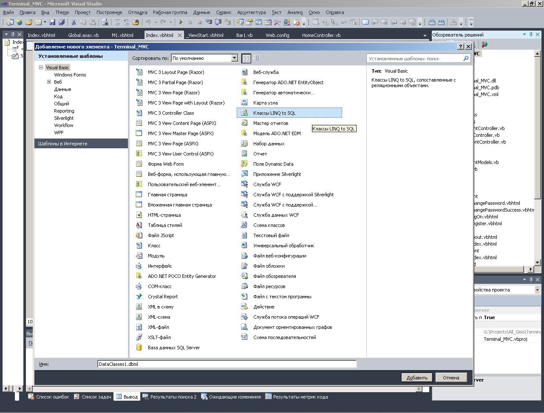Select the medium icons view button

tap(256, 58)
